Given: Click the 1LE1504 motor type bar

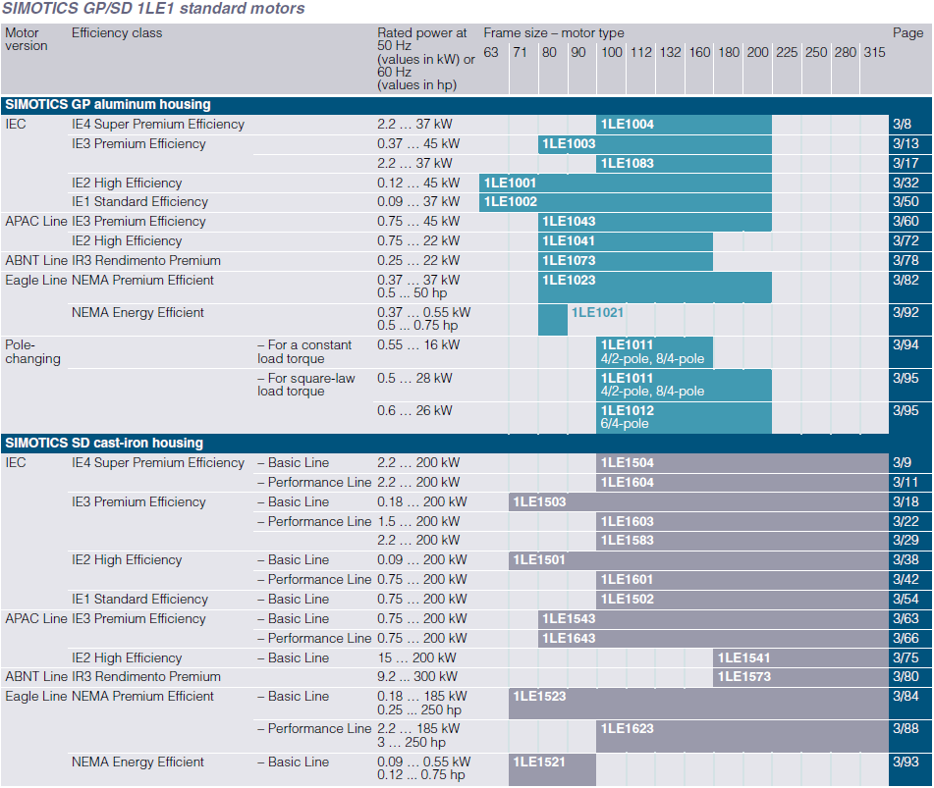Looking at the screenshot, I should pos(742,463).
